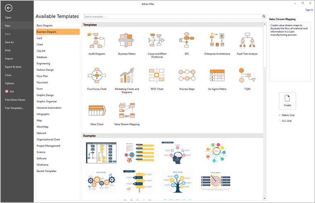Image resolution: width=315 pixels, height=203 pixels.
Task: Click the templates scrollbar up arrow
Action: pyautogui.click(x=265, y=25)
